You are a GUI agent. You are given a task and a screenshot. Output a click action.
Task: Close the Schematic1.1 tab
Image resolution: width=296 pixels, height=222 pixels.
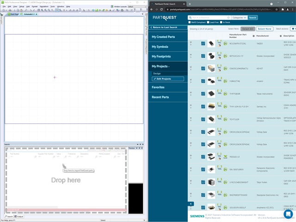tap(37, 14)
